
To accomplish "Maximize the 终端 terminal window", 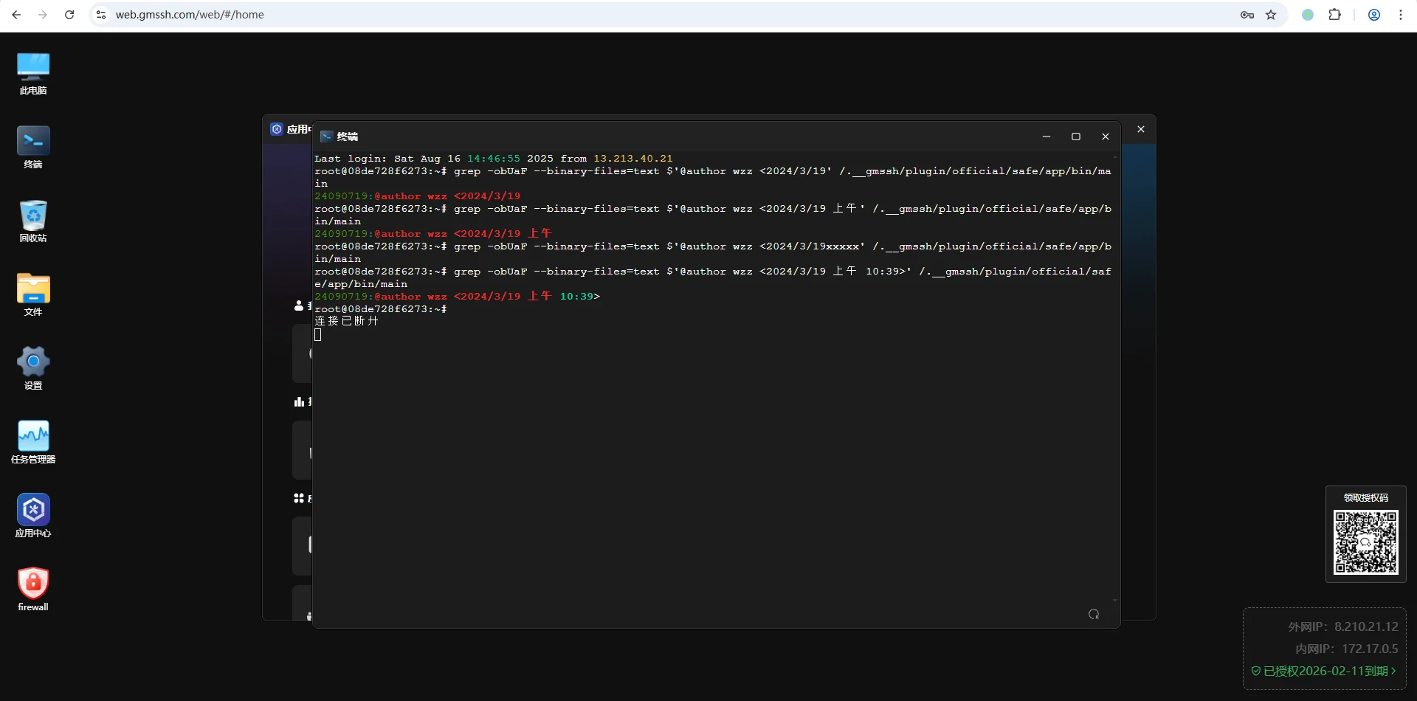I will pos(1076,137).
